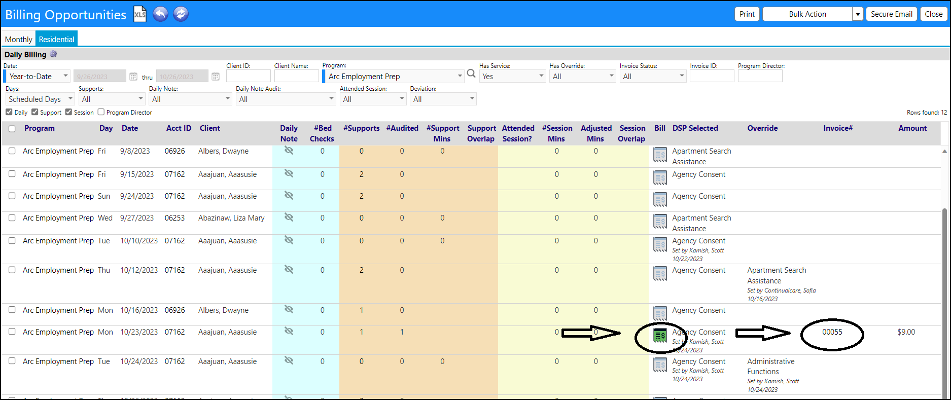Click daily note icon for 9/27/2023 row
The image size is (951, 400).
point(289,217)
